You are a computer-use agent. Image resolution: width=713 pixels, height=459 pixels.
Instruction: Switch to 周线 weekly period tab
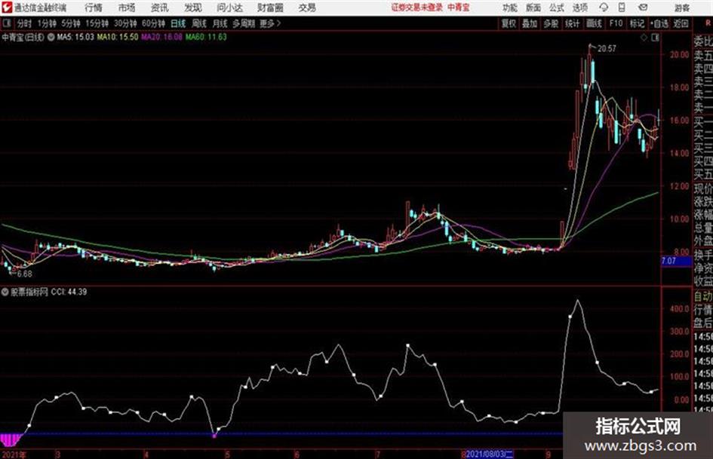[x=199, y=23]
